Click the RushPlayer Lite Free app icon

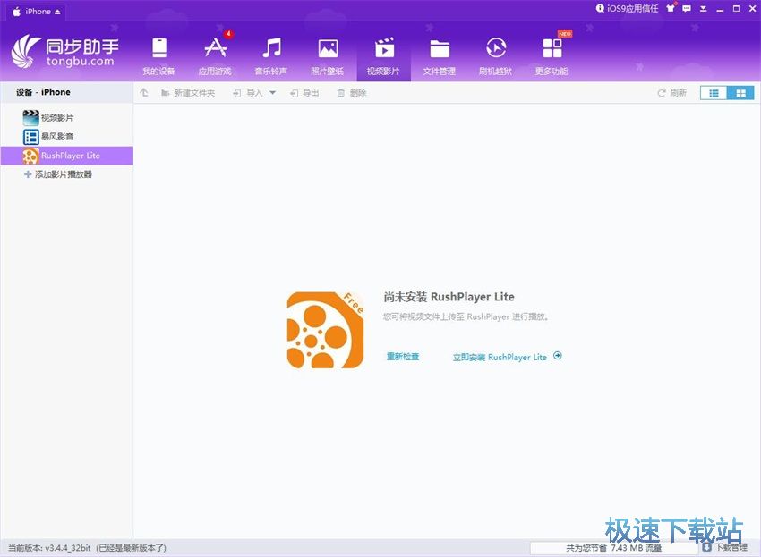pyautogui.click(x=325, y=330)
